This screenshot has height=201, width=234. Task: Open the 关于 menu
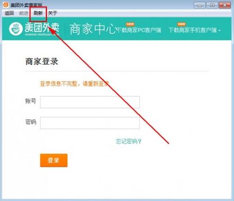[x=53, y=13]
